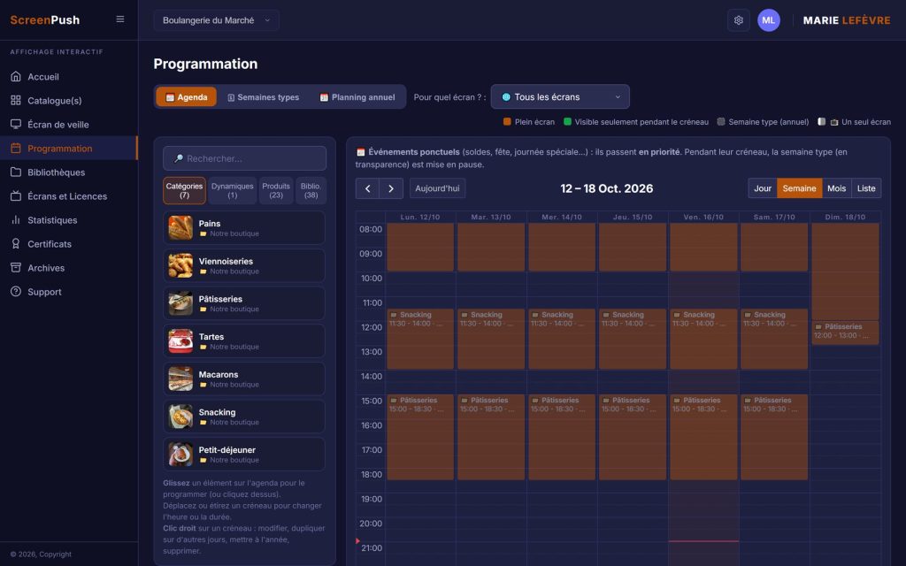This screenshot has width=906, height=566.
Task: Click the Viennoiseries category thumbnail
Action: point(180,265)
